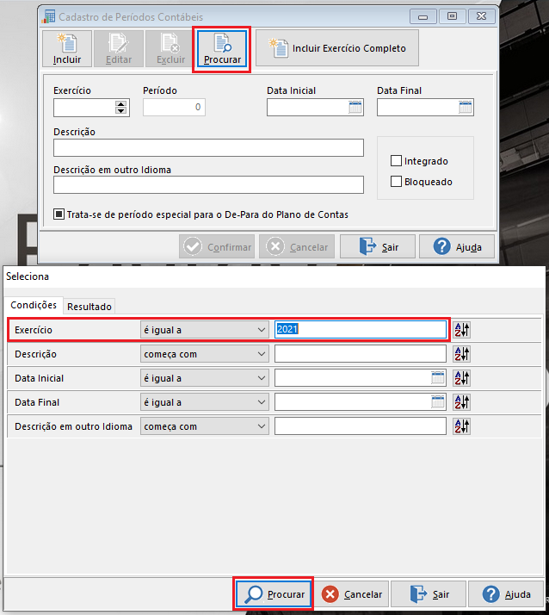
Task: Open the Exercício condition operator dropdown
Action: click(205, 330)
